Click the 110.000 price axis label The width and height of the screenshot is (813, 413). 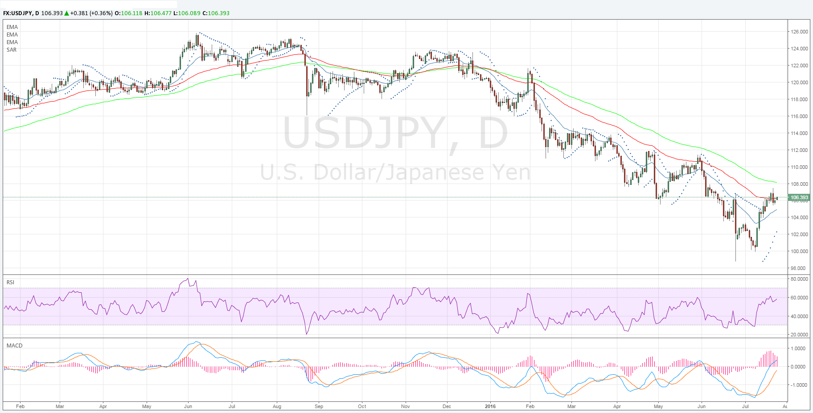coord(799,167)
